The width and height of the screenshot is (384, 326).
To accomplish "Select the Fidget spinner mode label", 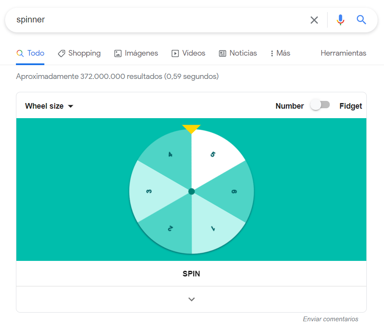I will [350, 106].
